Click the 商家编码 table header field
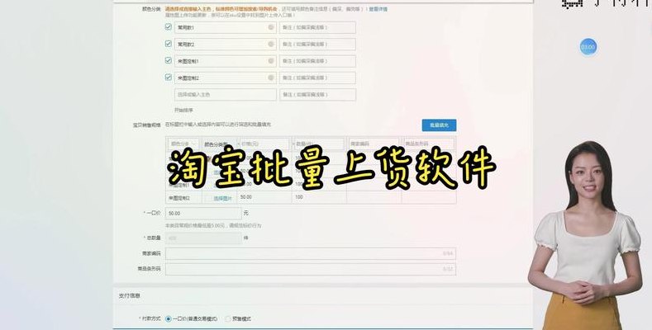 [374, 144]
